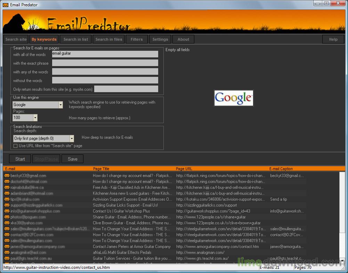Image resolution: width=348 pixels, height=273 pixels.
Task: Click the envelope icon beside james@armorguitarcompany.com
Action: pos(7,247)
